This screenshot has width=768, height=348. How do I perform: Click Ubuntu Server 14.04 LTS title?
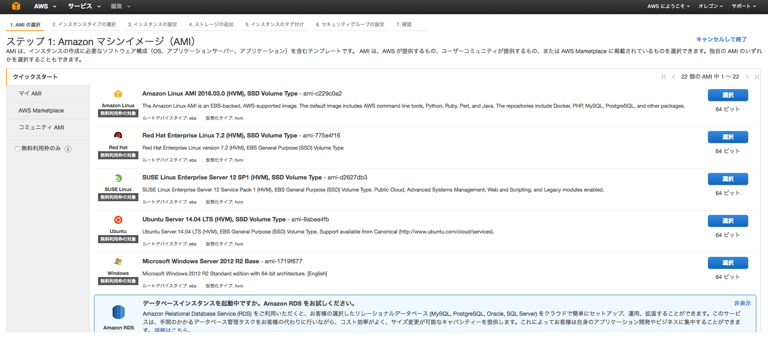214,219
